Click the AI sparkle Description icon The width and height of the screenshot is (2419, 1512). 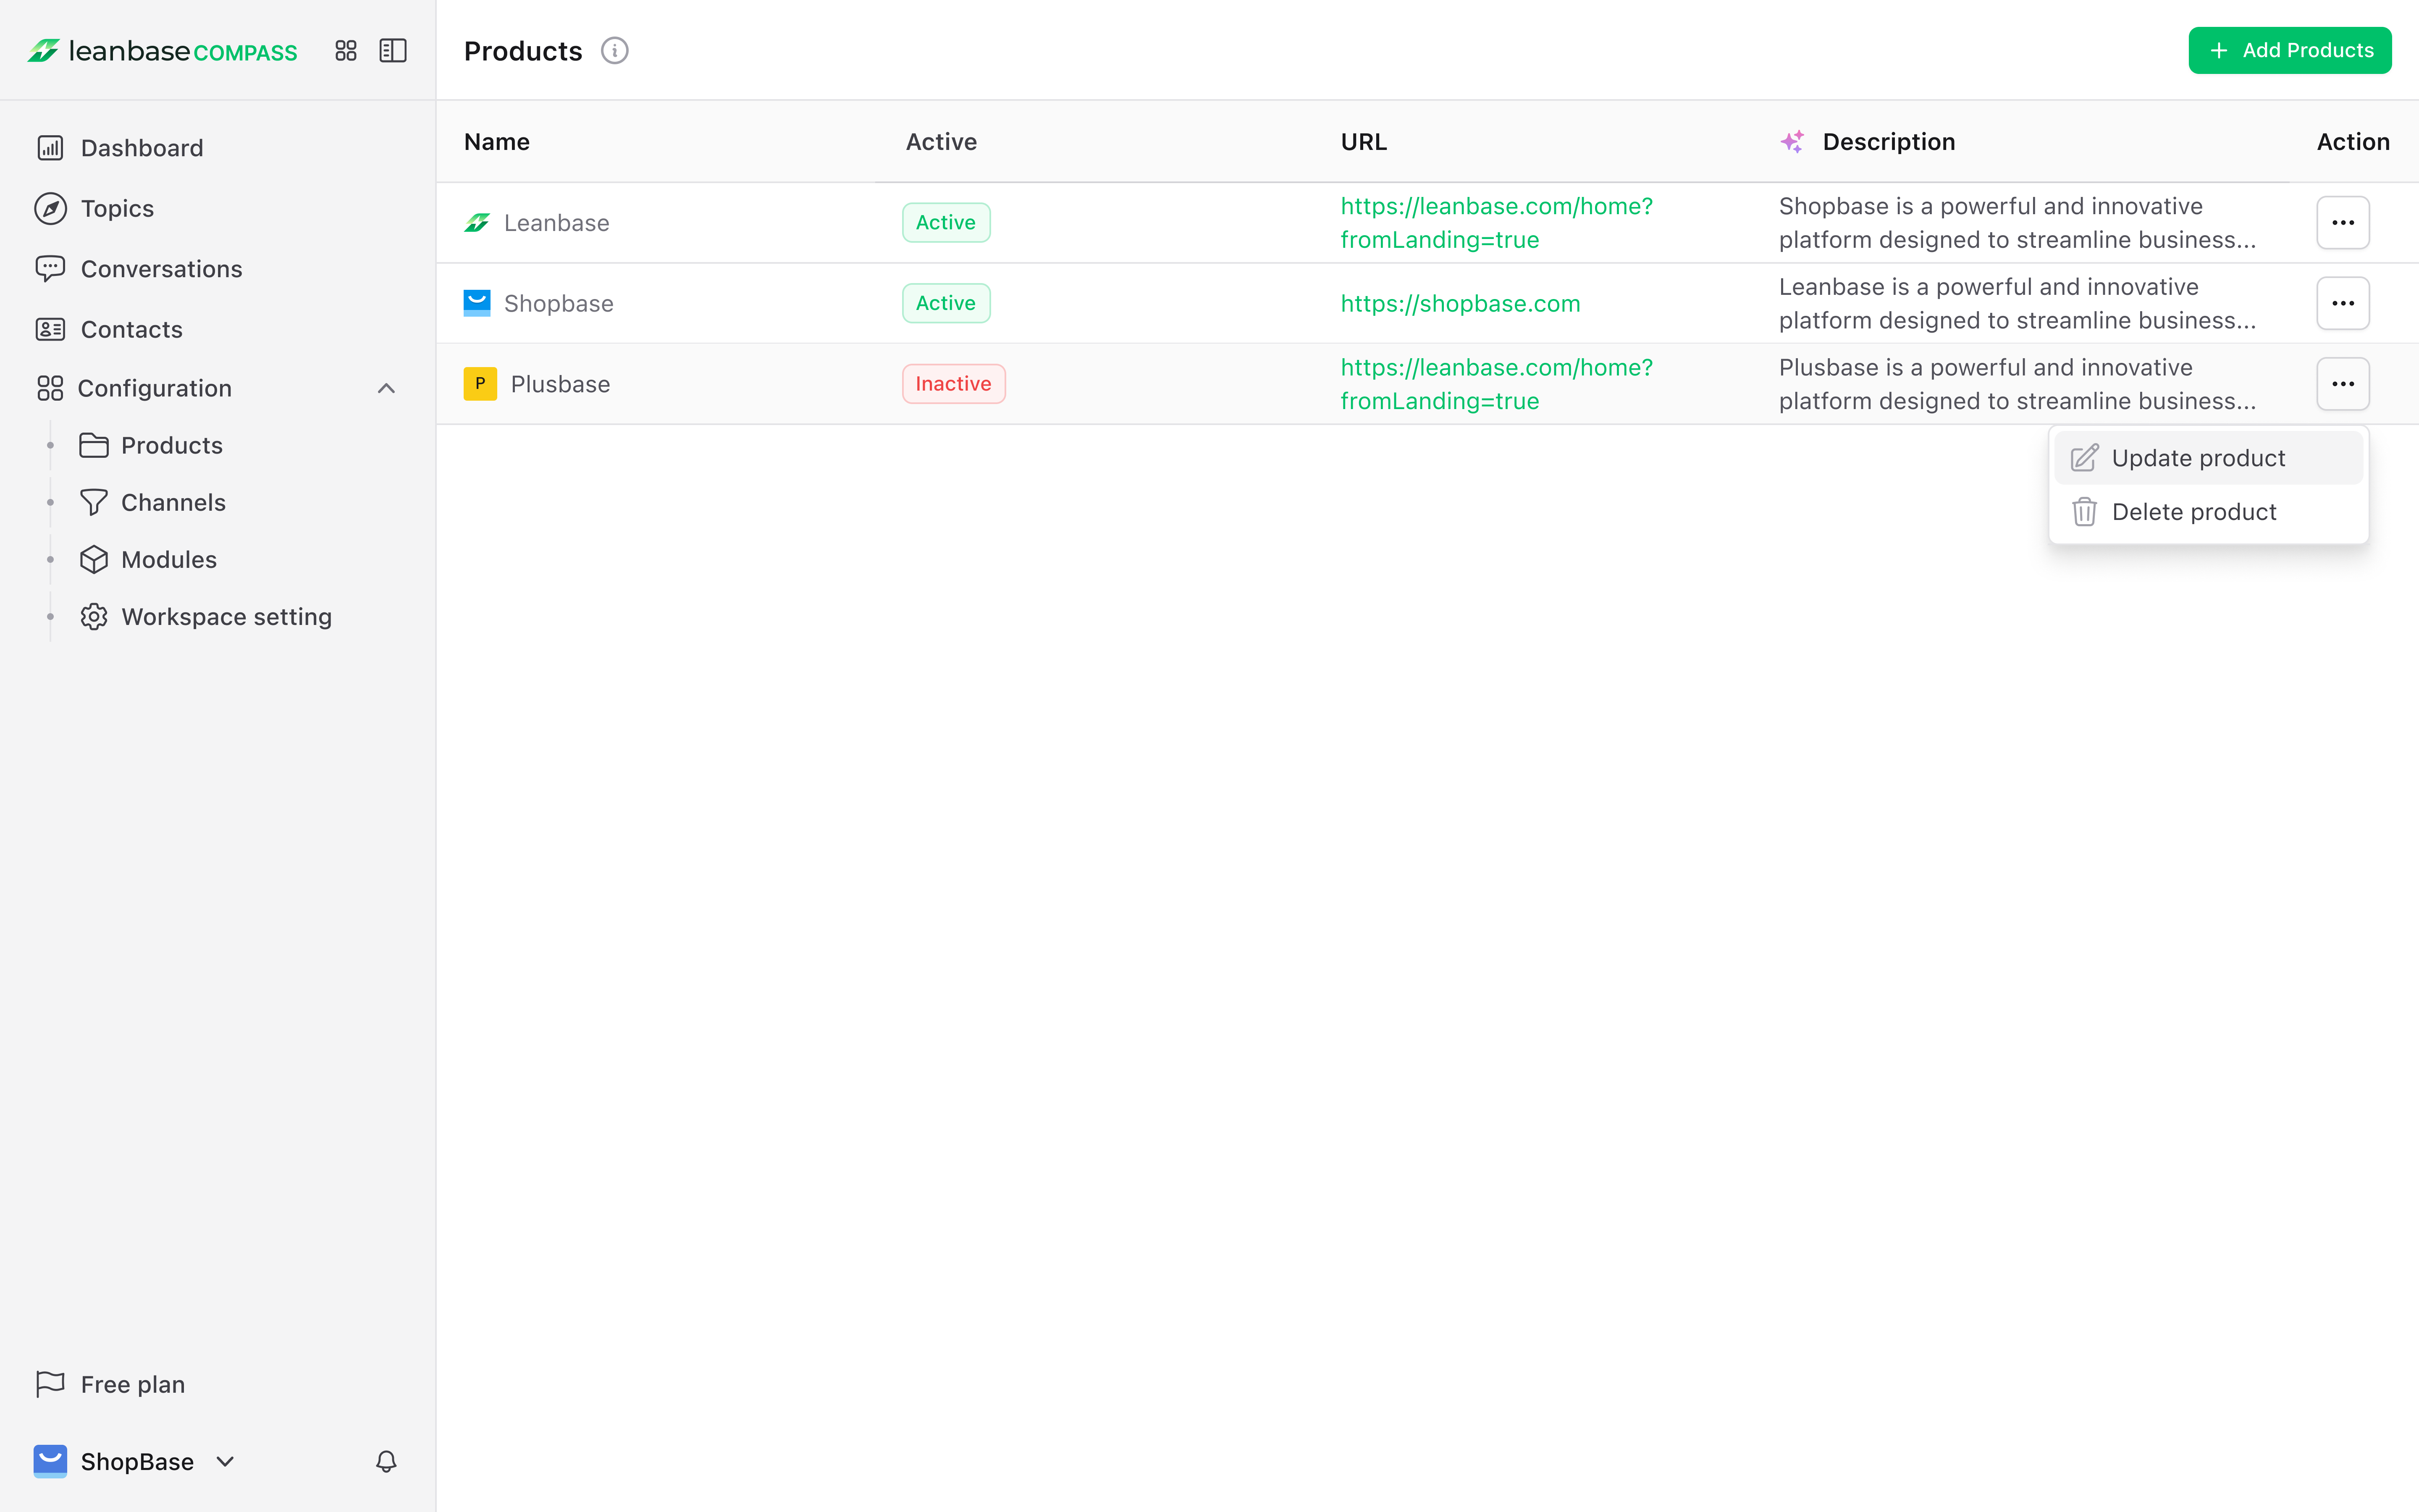coord(1792,142)
